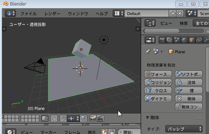Enable フォース force field physics

tap(158, 74)
